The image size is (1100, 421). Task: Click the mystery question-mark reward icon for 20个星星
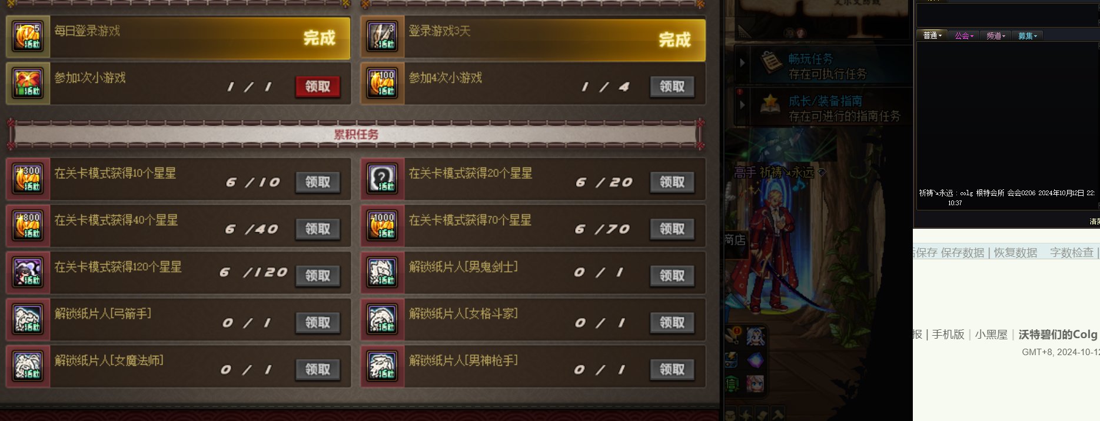point(383,179)
